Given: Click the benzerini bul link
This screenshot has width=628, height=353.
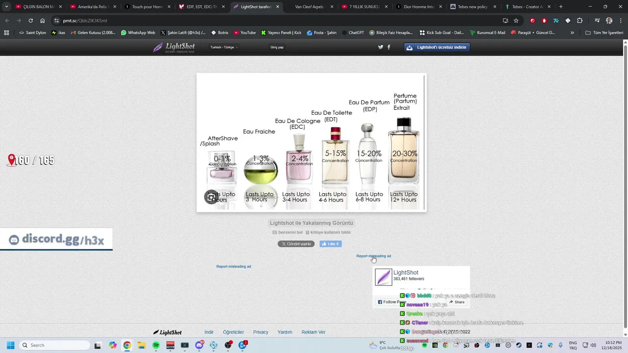Looking at the screenshot, I should point(288,232).
